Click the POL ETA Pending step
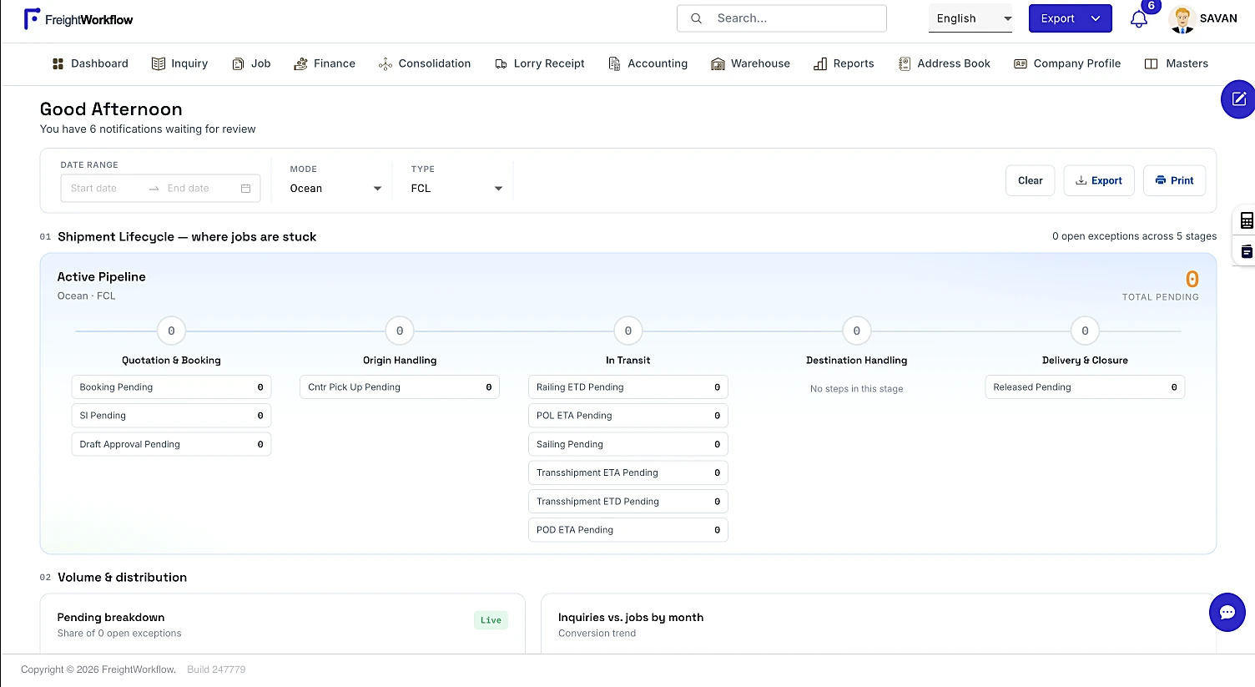Viewport: 1255px width, 687px height. (628, 416)
